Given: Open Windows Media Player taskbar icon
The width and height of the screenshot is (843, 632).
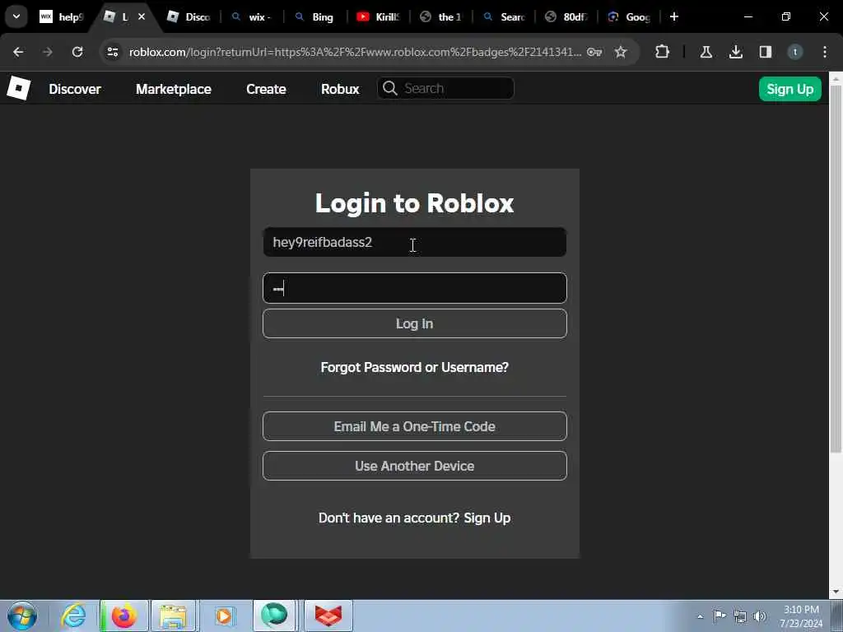Looking at the screenshot, I should point(224,616).
